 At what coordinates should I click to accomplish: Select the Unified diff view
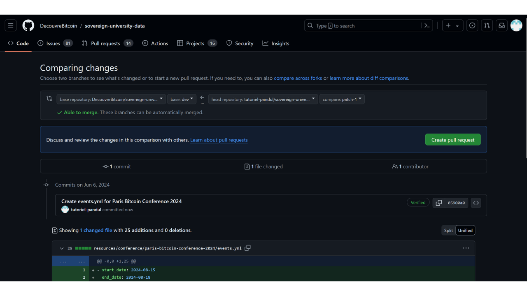click(x=465, y=230)
